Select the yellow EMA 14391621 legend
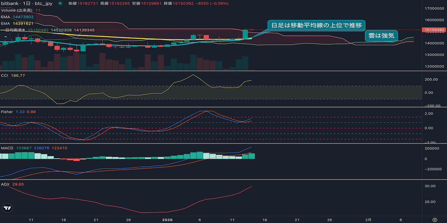 click(18, 23)
